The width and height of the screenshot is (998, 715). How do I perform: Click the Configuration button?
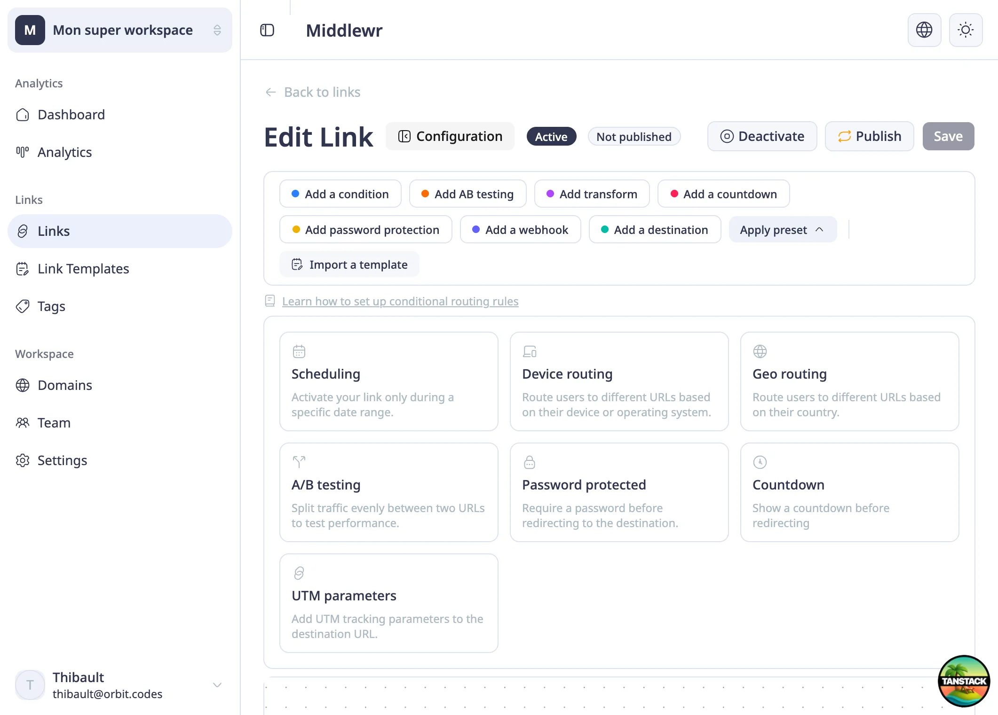450,136
